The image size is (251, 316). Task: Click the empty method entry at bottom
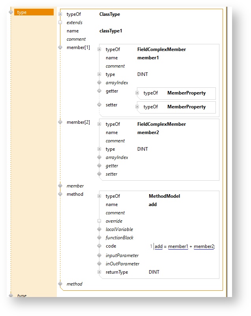pyautogui.click(x=74, y=284)
